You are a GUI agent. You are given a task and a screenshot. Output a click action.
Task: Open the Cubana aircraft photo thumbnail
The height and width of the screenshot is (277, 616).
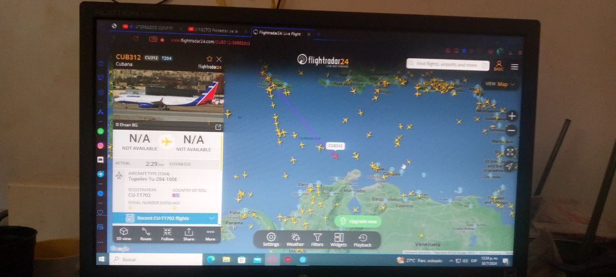click(168, 96)
